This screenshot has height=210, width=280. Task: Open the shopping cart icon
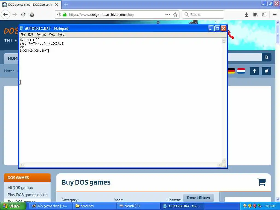pyautogui.click(x=261, y=182)
